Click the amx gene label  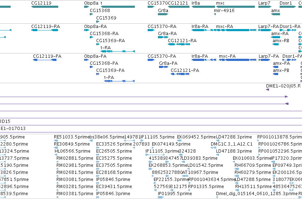coord(275,10)
